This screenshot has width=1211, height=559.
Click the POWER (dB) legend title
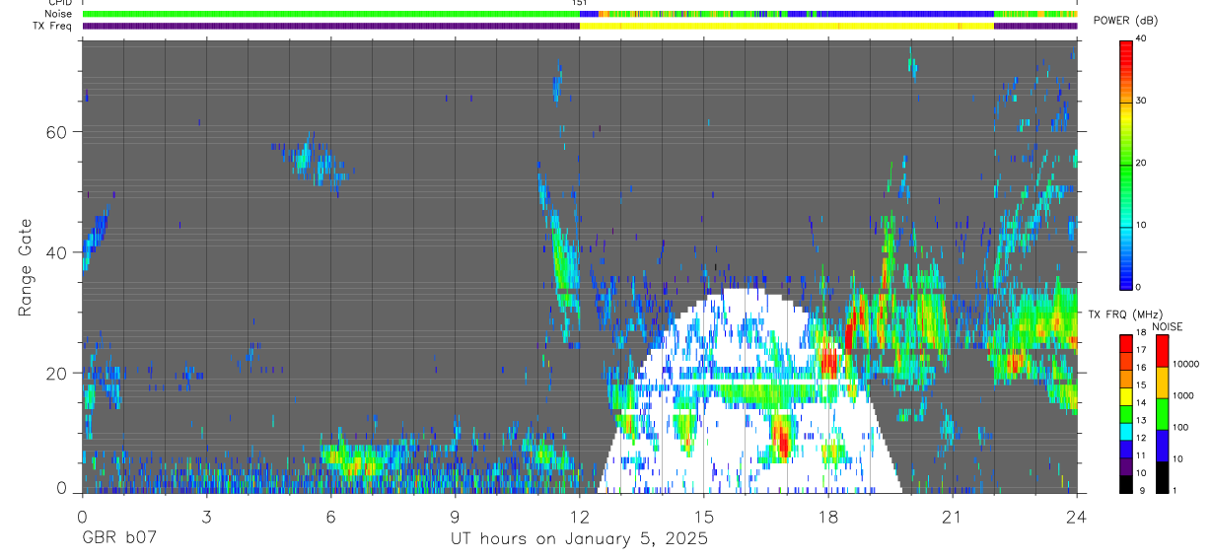(x=1126, y=21)
